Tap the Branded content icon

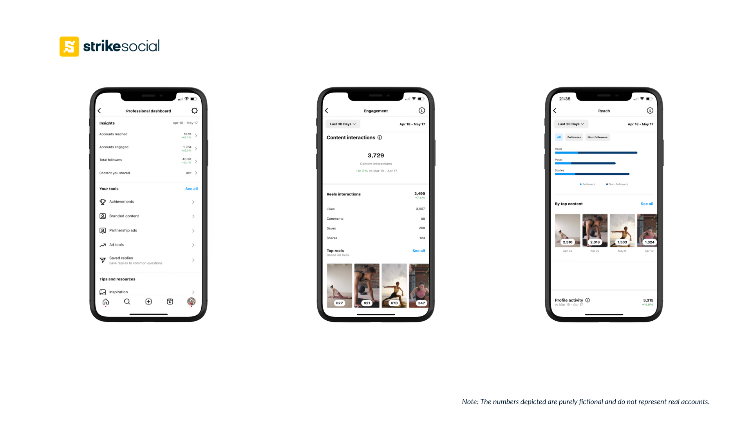(103, 216)
